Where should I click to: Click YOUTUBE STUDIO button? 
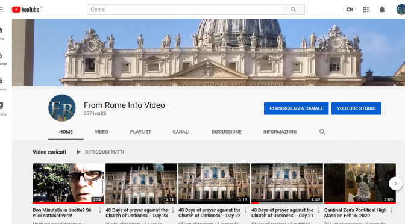[356, 108]
